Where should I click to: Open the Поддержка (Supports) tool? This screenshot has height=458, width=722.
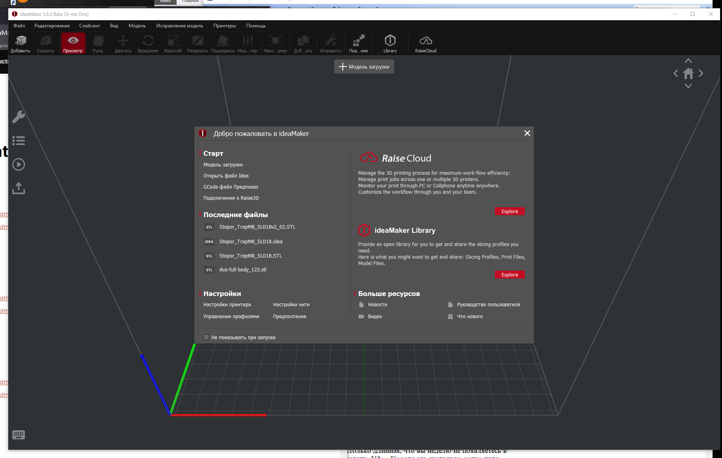(x=223, y=44)
